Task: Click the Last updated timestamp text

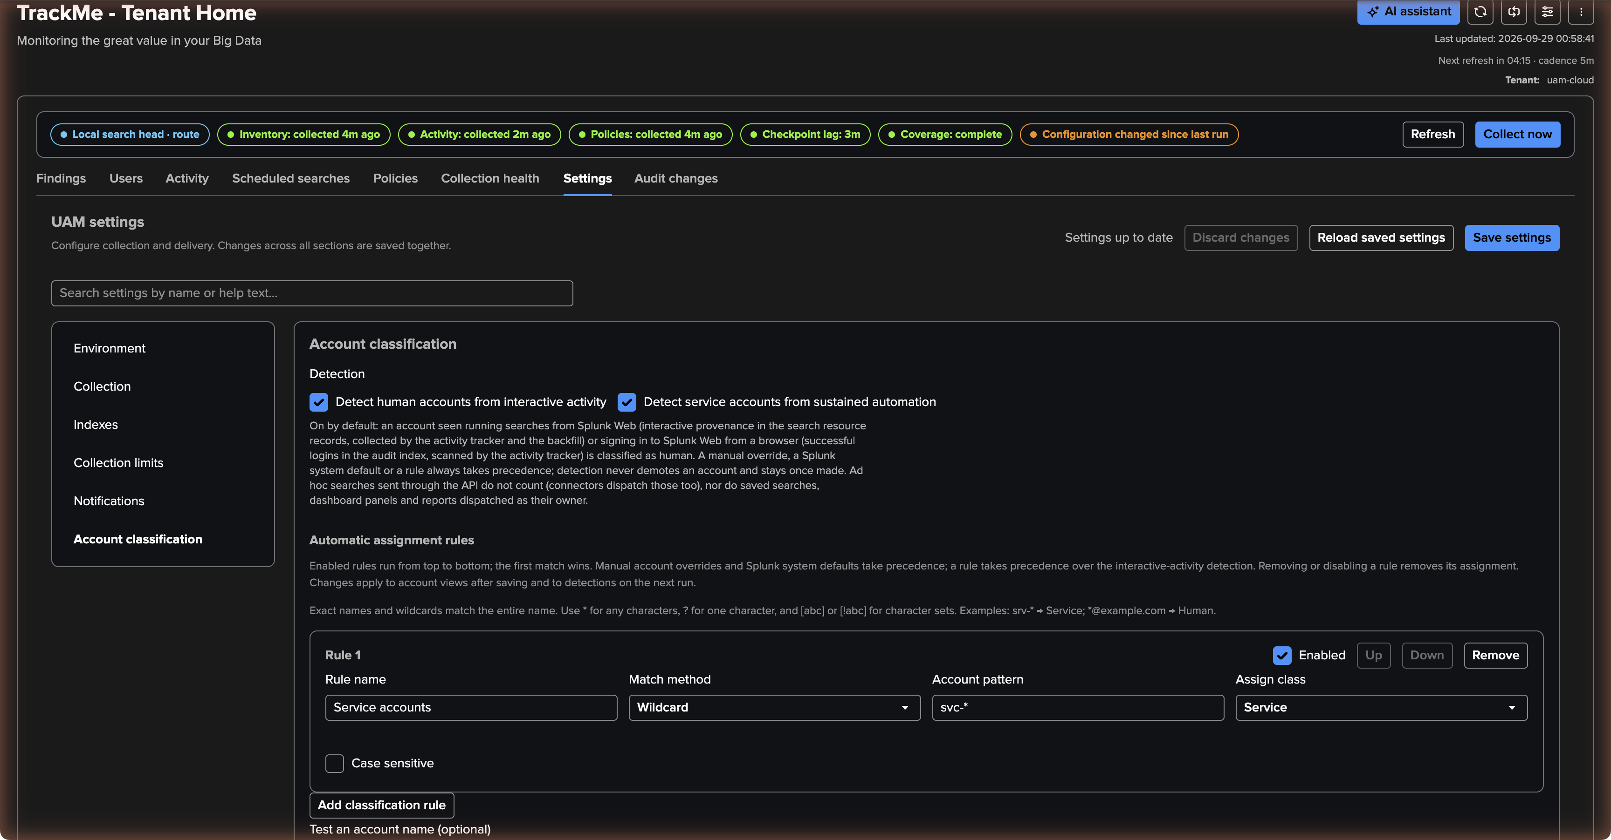Action: pos(1514,39)
